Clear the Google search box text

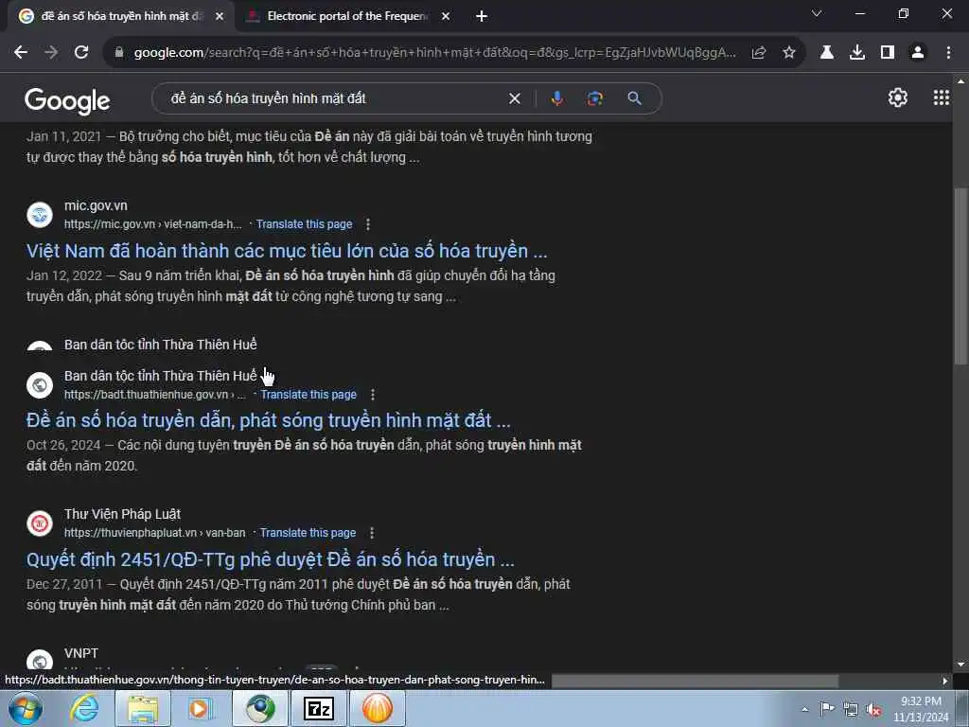click(x=514, y=98)
